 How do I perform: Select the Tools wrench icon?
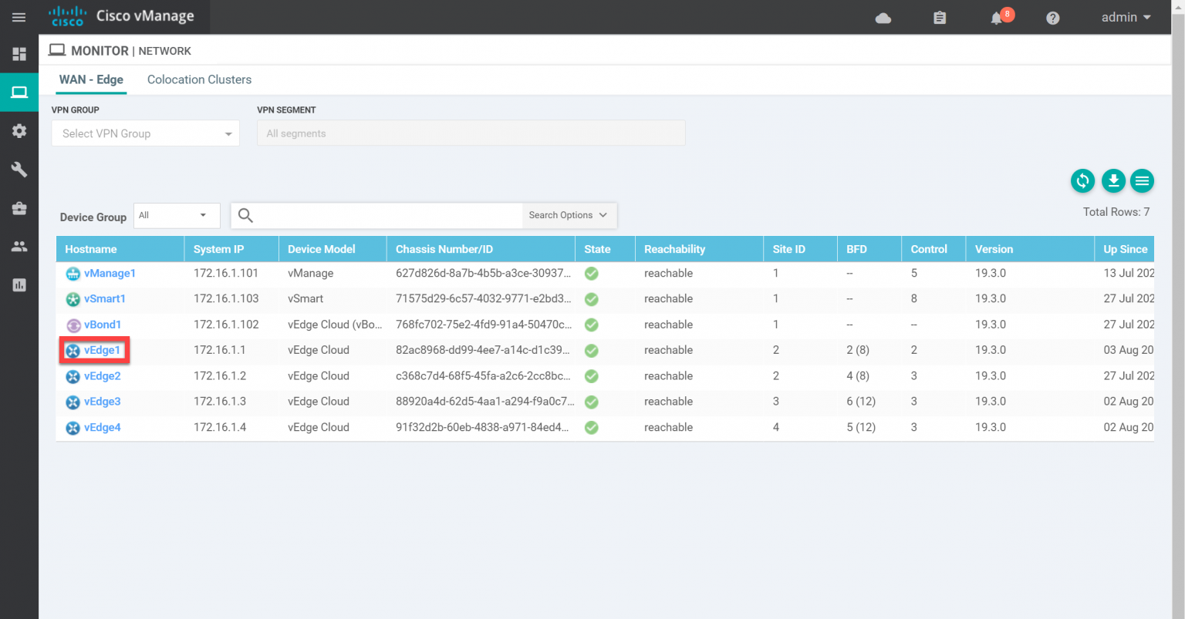(19, 170)
